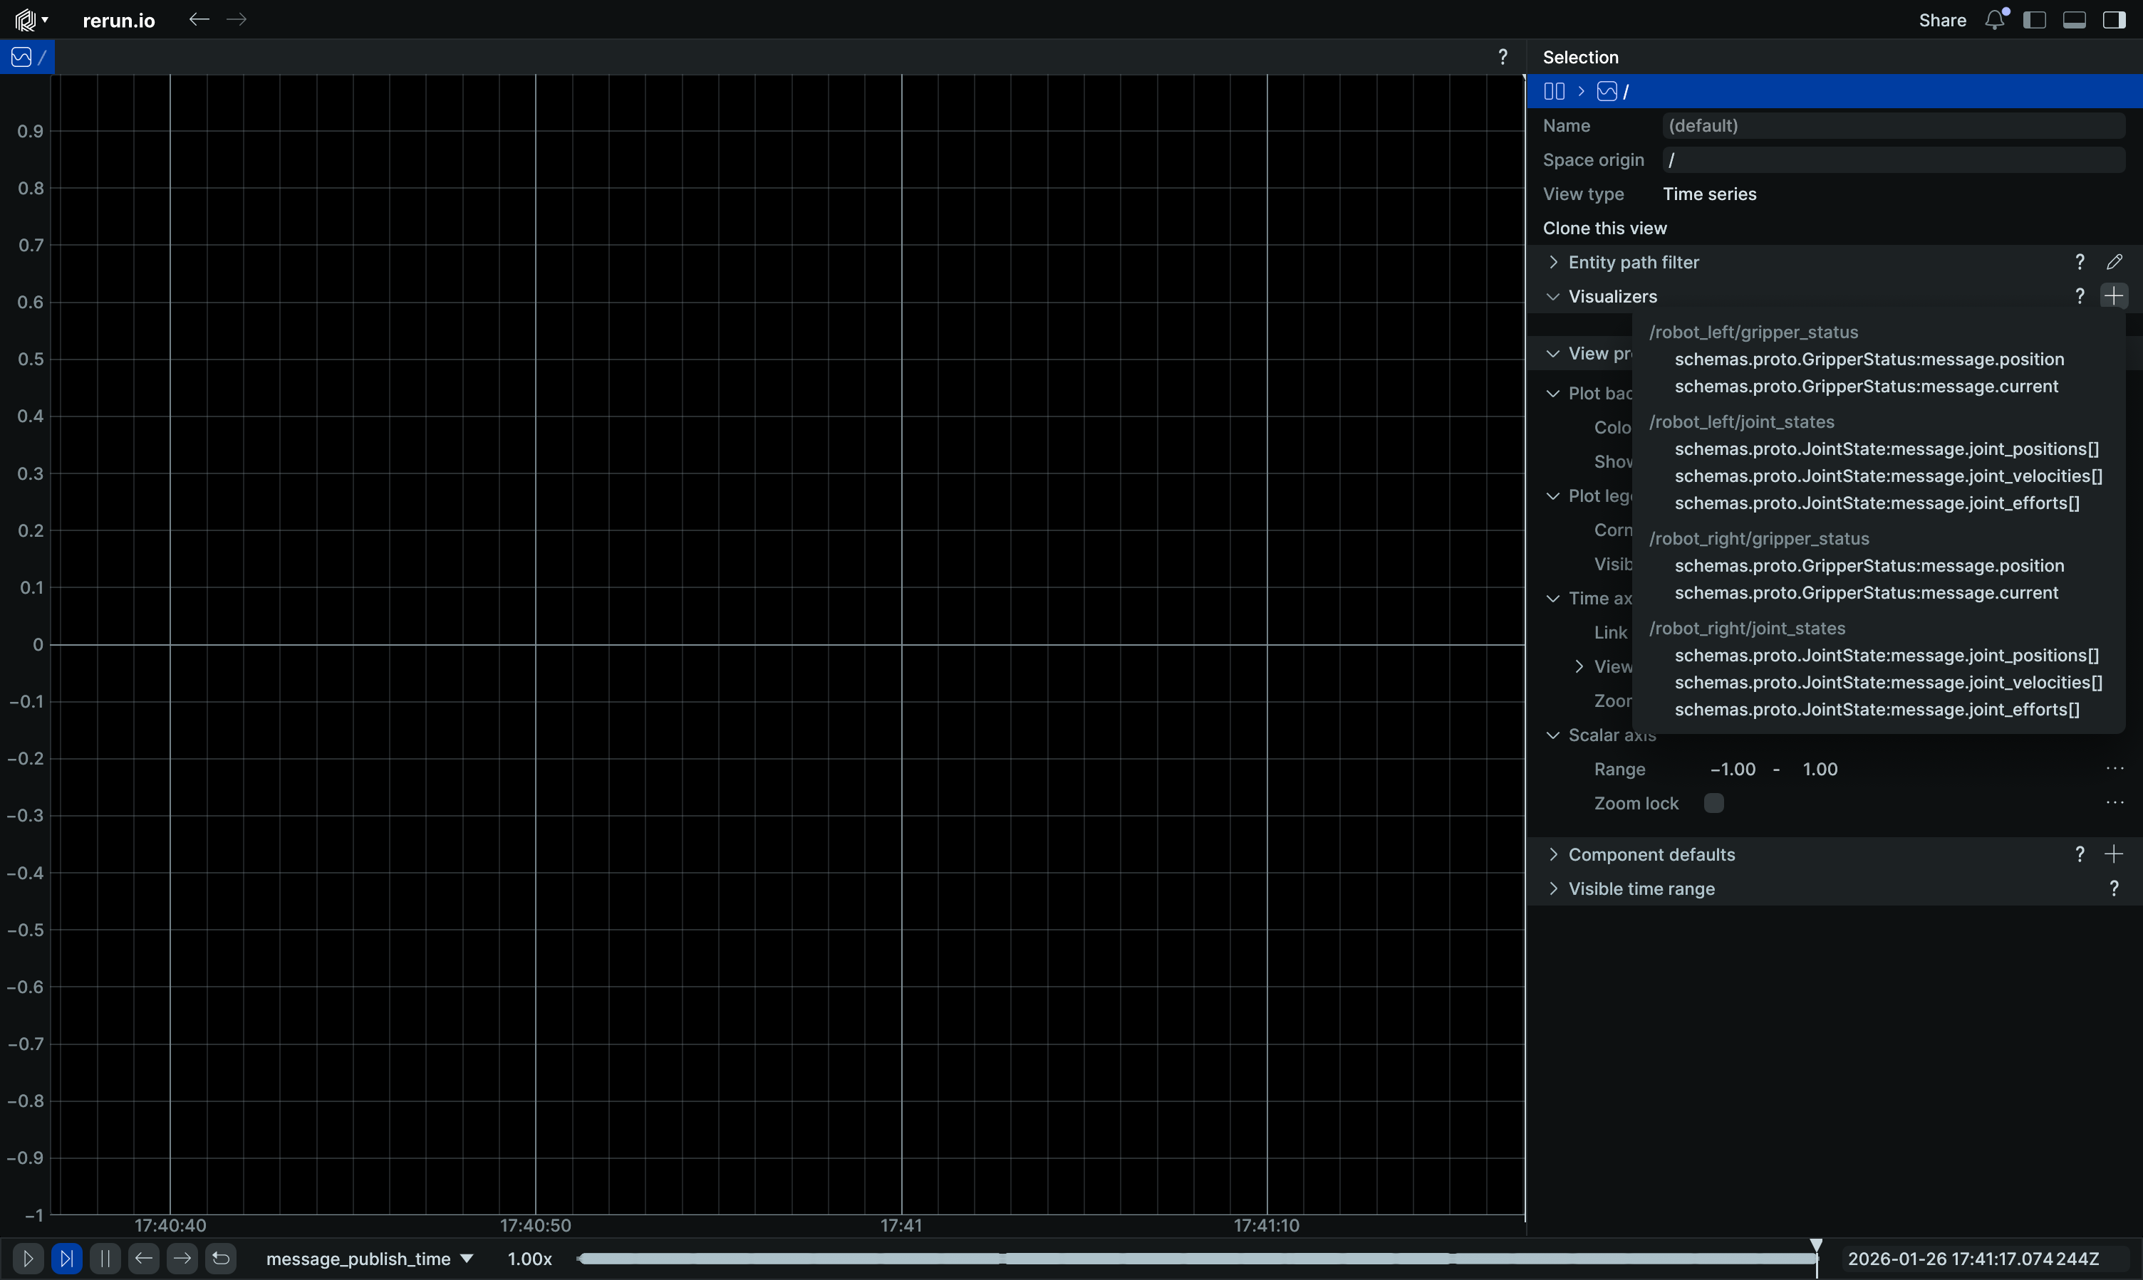Click Clone this view
2143x1280 pixels.
[x=1604, y=228]
